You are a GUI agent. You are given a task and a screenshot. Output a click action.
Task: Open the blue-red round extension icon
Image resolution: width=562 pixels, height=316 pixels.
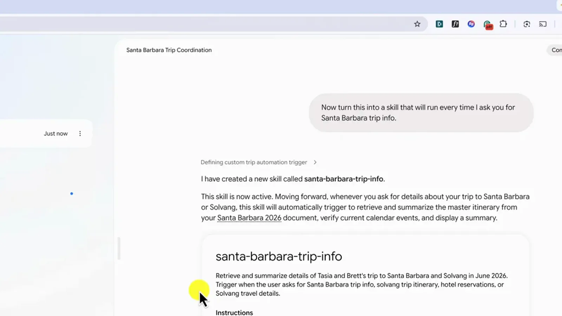[x=471, y=24]
